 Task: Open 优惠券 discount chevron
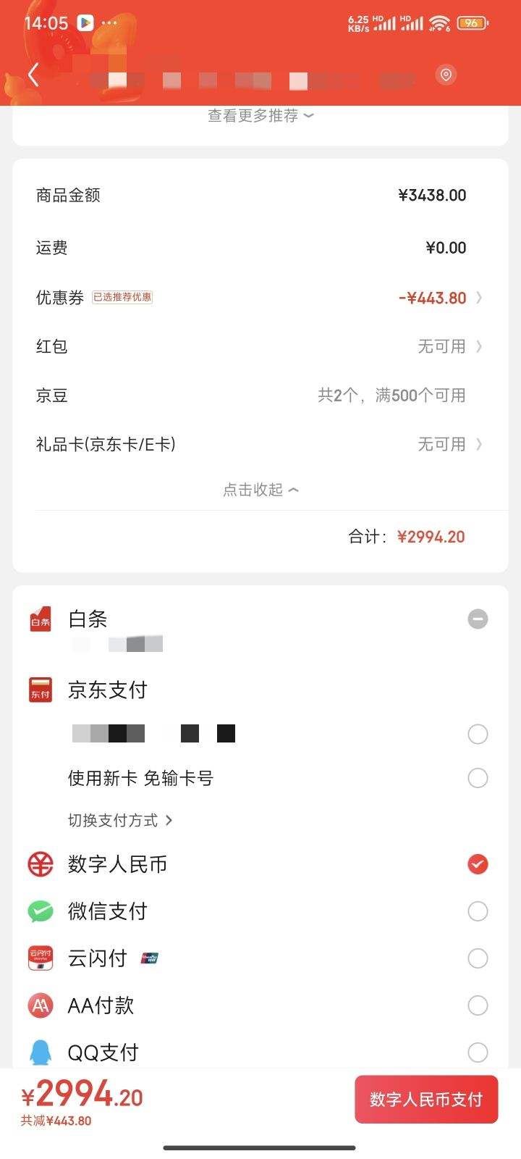(x=479, y=298)
